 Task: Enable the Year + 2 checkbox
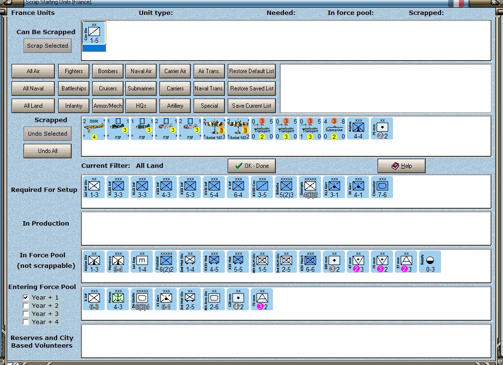pos(26,306)
